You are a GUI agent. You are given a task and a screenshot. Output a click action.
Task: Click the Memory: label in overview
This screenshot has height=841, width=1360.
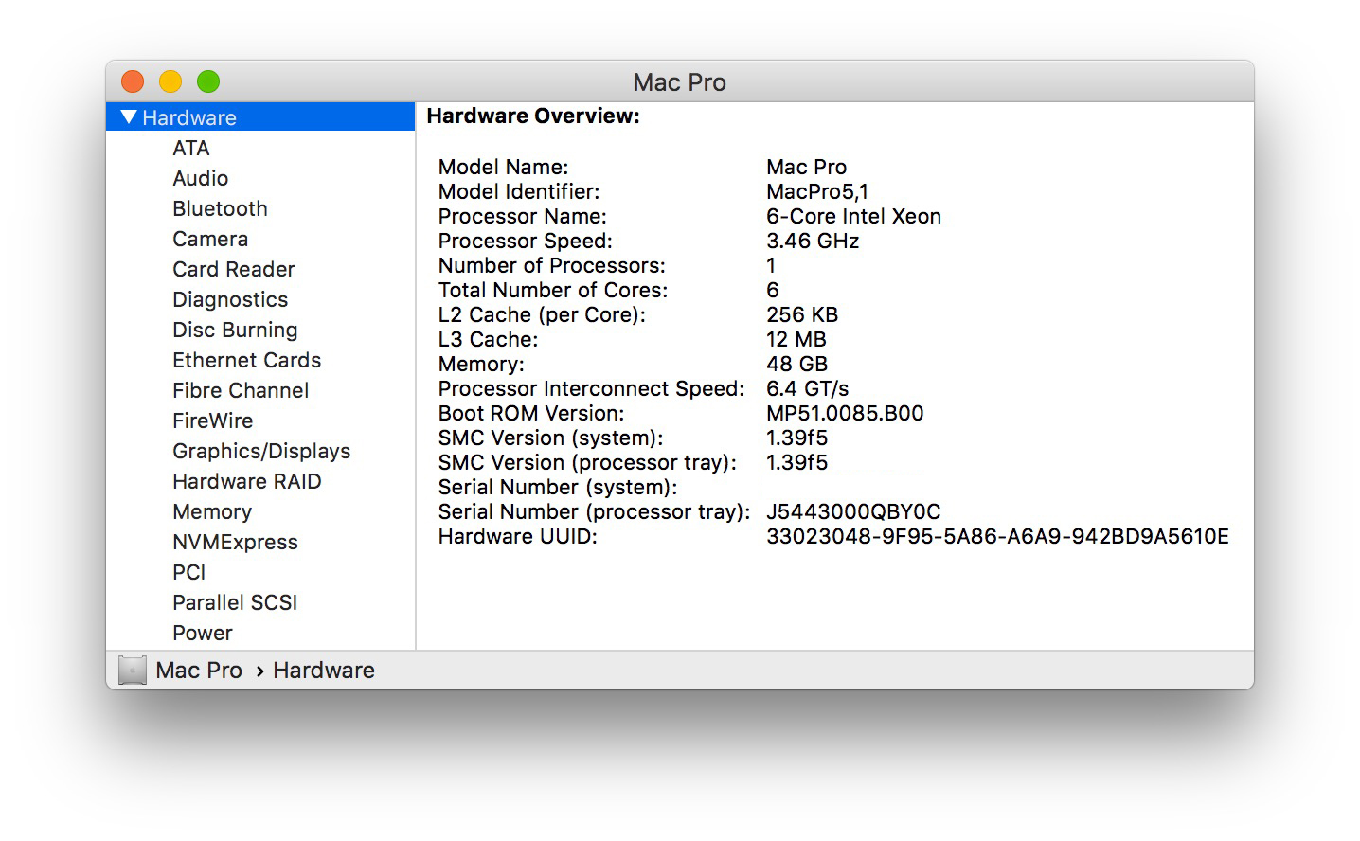481,365
